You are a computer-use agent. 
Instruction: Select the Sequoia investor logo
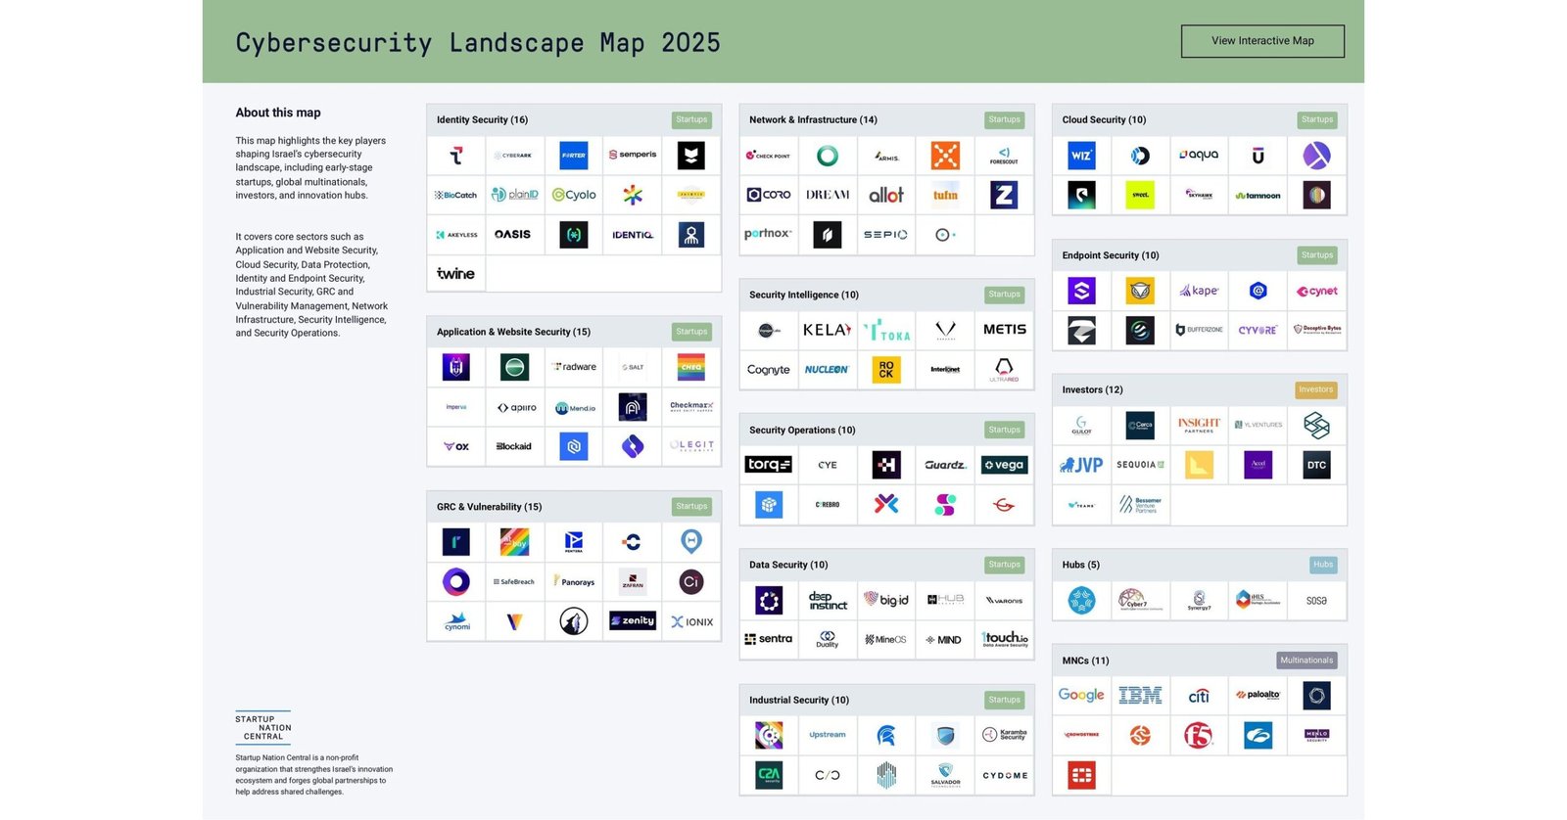[1140, 465]
